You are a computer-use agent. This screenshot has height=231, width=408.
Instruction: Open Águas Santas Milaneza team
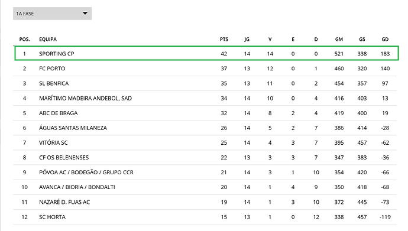tap(73, 128)
